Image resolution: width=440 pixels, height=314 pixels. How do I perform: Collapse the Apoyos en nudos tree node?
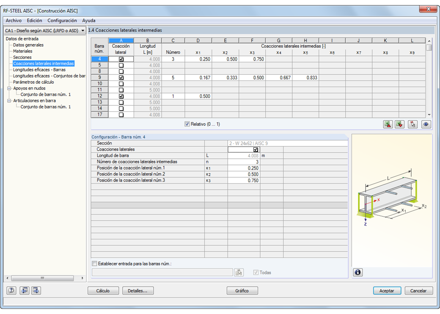[x=9, y=88]
